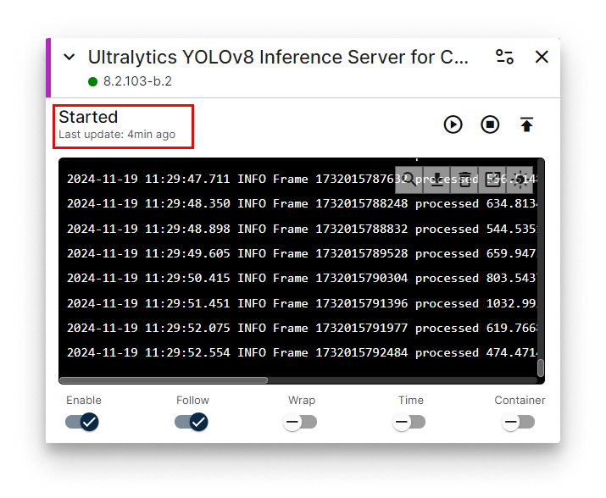This screenshot has width=606, height=498.
Task: Collapse the YOLOv8 Inference Server panel chevron
Action: [x=69, y=58]
